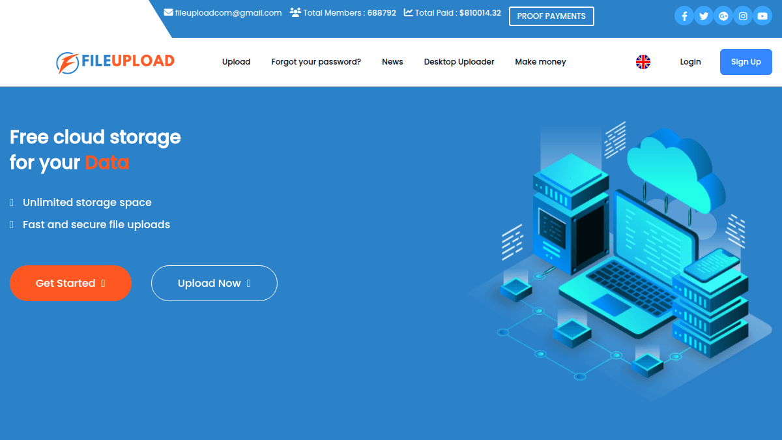The width and height of the screenshot is (782, 440).
Task: Open the Desktop Uploader page
Action: (x=459, y=62)
